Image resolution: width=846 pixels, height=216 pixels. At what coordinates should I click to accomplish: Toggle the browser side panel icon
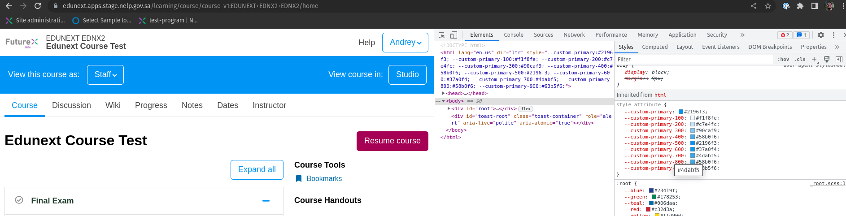point(815,6)
